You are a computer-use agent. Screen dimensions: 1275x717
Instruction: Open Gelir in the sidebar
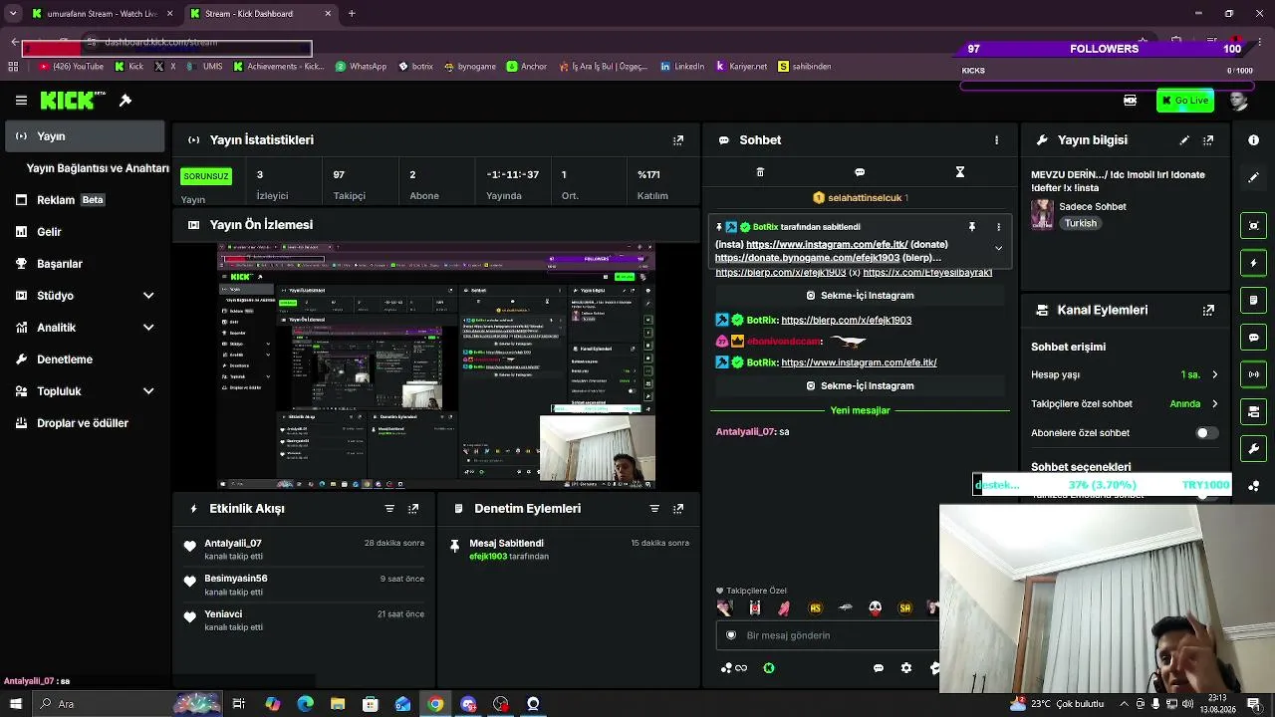click(85, 232)
